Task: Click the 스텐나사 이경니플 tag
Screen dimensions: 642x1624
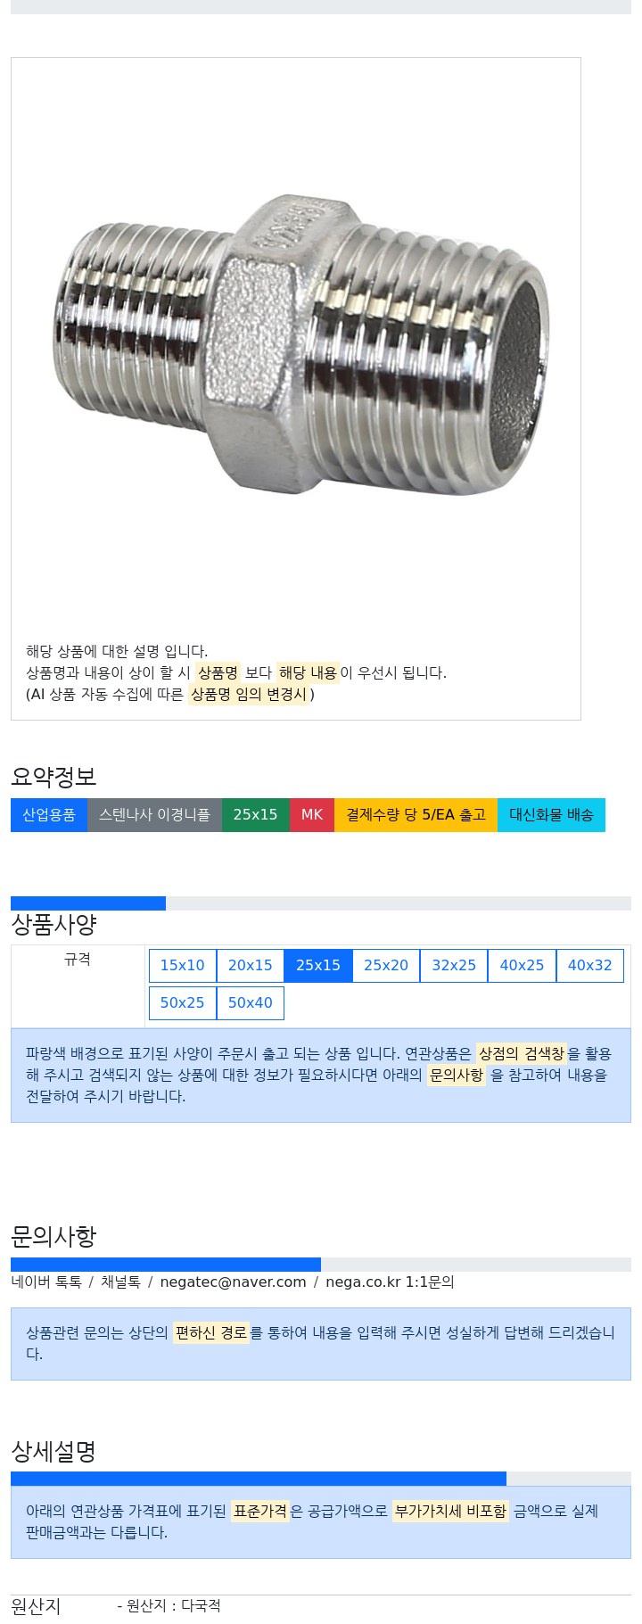Action: 154,815
